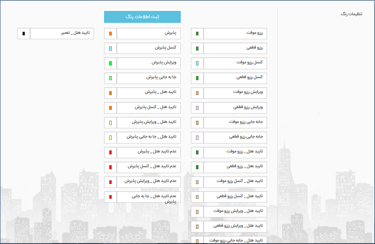Select red swatch of عدم تایید هتل _ پذیرش

click(110, 152)
